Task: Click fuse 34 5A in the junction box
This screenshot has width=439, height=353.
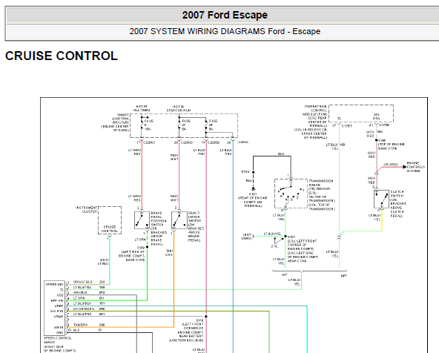Action: 206,125
